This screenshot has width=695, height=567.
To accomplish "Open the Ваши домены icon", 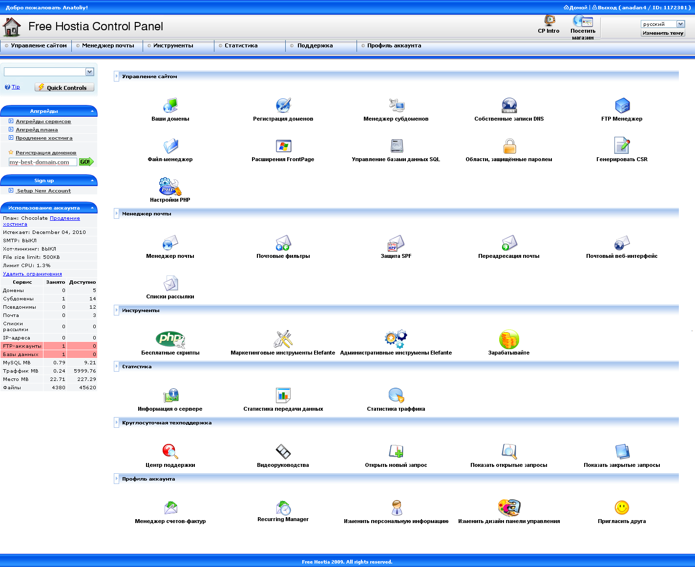I will point(170,105).
